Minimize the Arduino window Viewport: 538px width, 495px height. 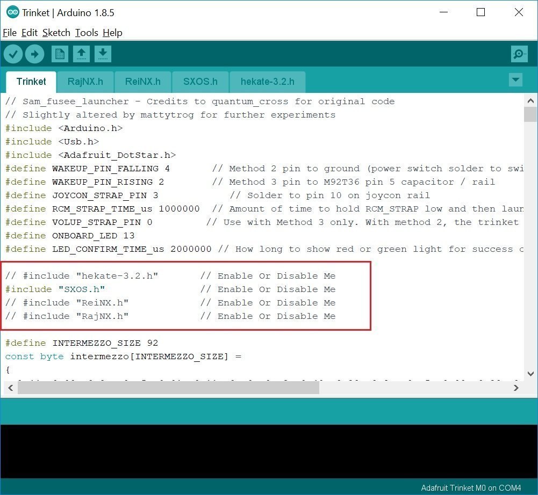pyautogui.click(x=443, y=12)
